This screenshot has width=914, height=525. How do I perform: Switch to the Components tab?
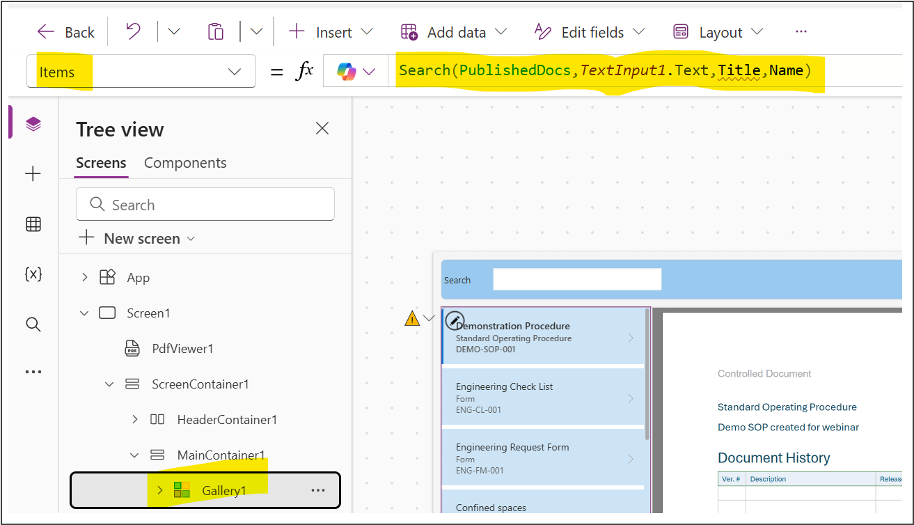(x=185, y=163)
